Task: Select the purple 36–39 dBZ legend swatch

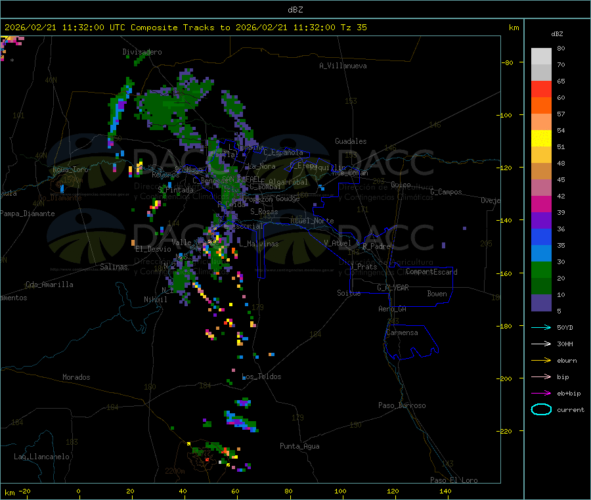Action: (541, 221)
